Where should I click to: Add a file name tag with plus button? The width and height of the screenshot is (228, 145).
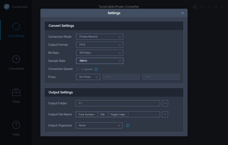click(165, 114)
